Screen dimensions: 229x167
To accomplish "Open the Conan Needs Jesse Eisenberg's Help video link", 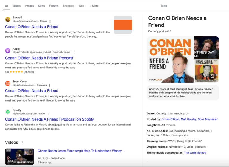I will point(81,151).
